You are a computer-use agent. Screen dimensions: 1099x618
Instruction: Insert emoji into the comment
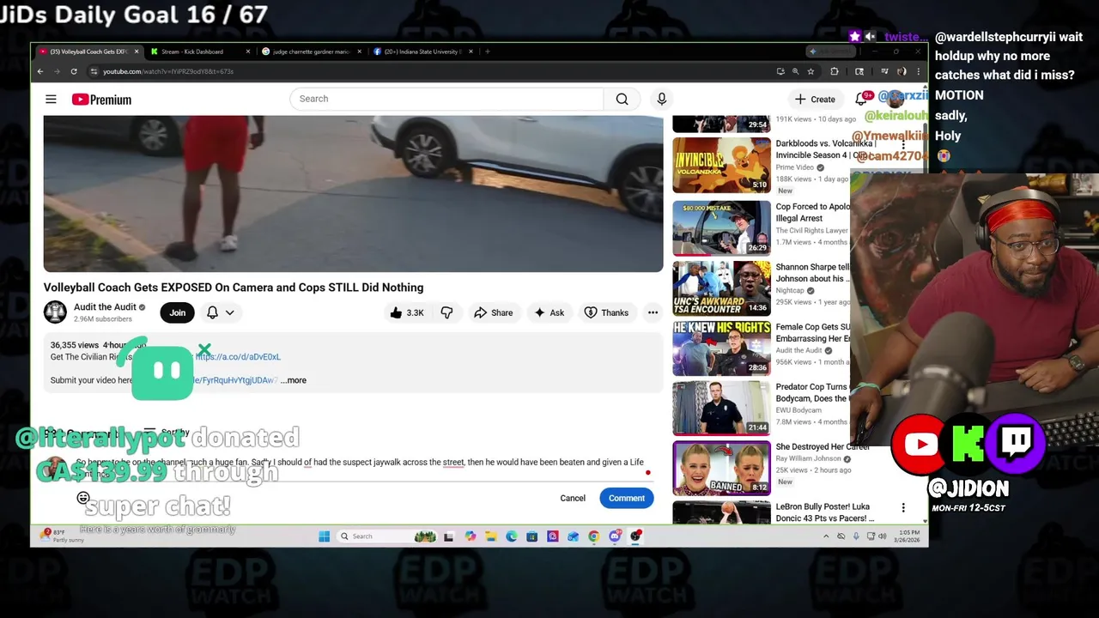[x=83, y=498]
